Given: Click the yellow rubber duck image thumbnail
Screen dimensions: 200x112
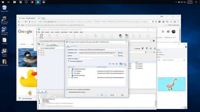Looking at the screenshot, I should (28, 78).
